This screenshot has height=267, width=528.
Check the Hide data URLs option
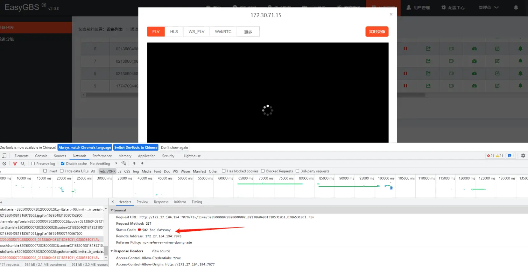pyautogui.click(x=62, y=171)
